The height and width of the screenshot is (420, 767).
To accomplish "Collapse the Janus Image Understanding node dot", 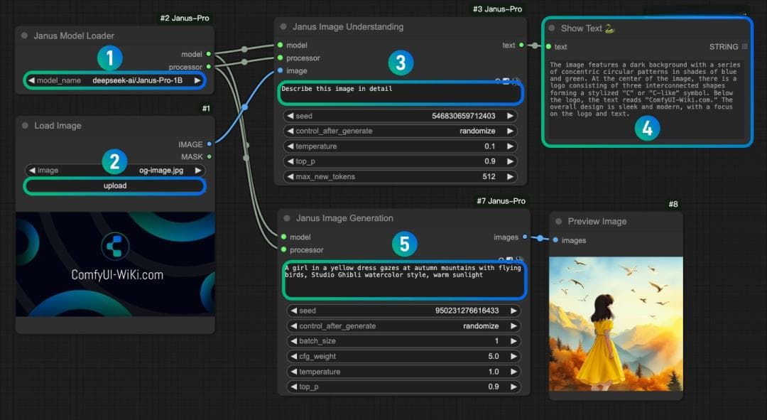I will (x=283, y=27).
